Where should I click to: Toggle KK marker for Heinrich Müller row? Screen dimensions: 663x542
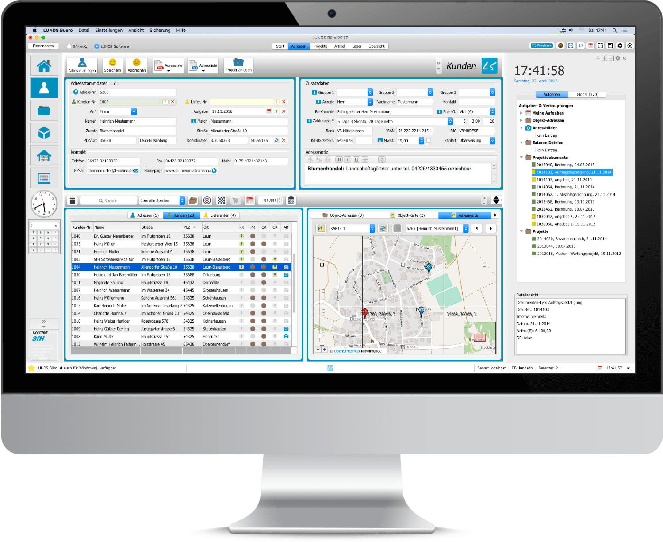coord(241,252)
